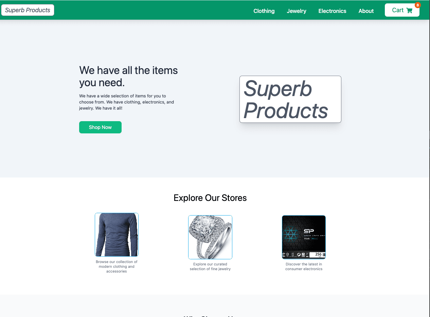Click 'Browse our collection of modern clothing' text
The width and height of the screenshot is (430, 317).
point(117,266)
